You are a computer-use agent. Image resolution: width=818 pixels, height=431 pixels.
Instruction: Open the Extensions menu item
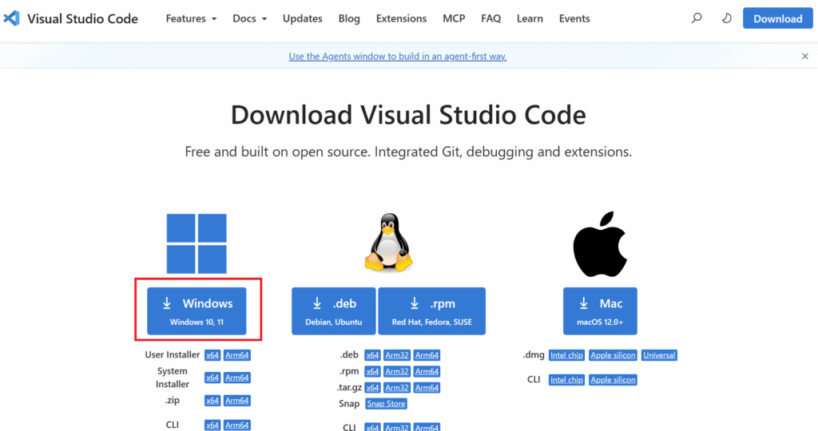(401, 18)
